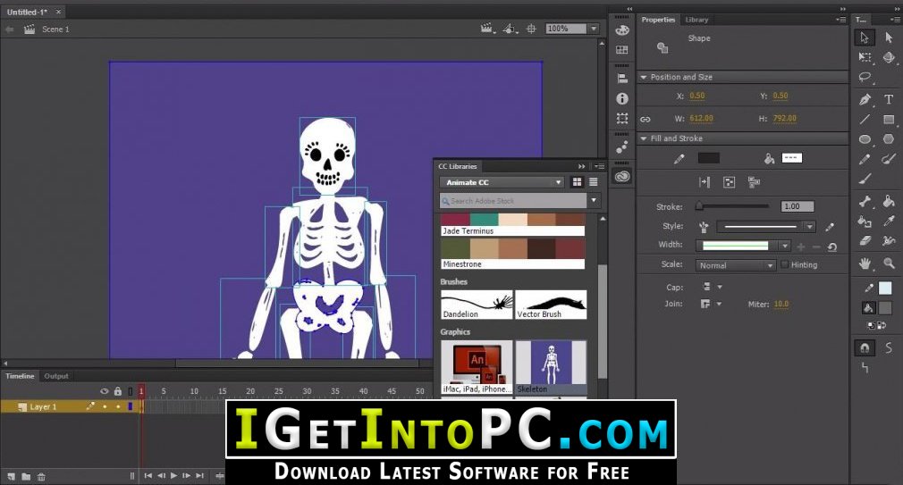Image resolution: width=903 pixels, height=485 pixels.
Task: Open the Animate CC library dropdown
Action: pyautogui.click(x=502, y=182)
